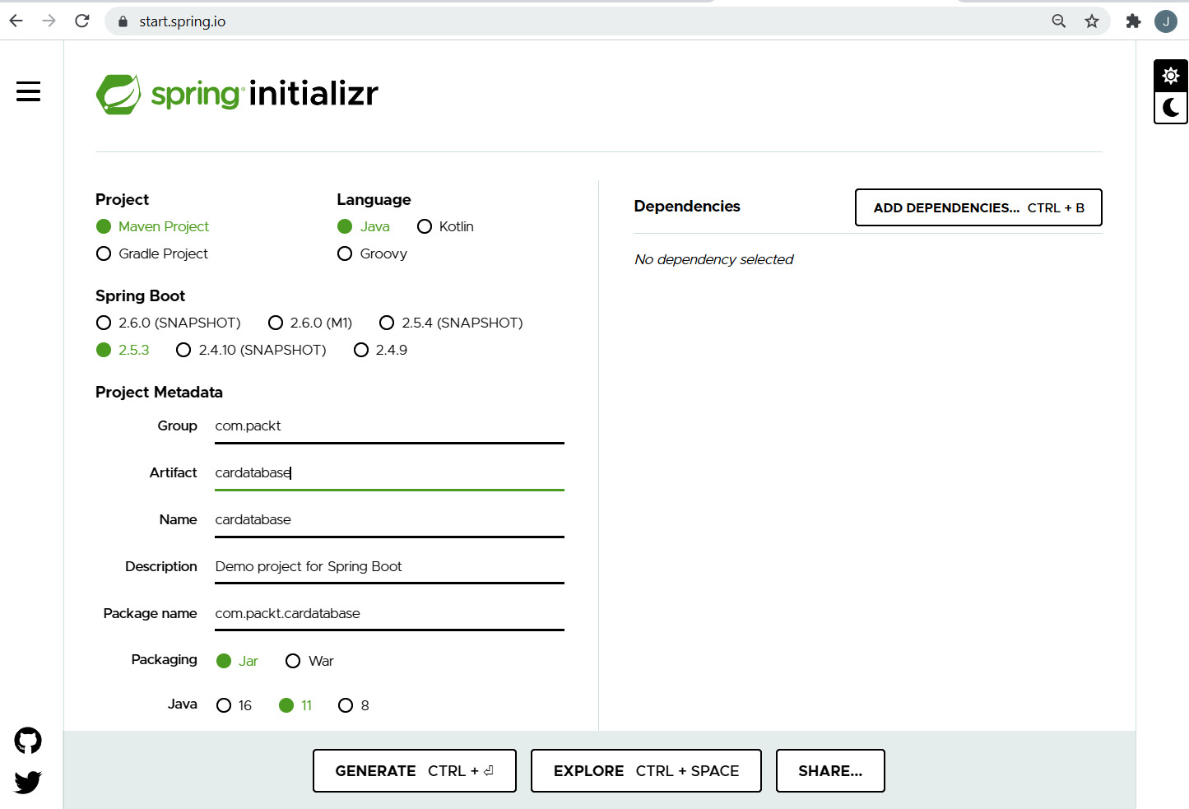Click the Spring Boot section heading

click(x=140, y=295)
